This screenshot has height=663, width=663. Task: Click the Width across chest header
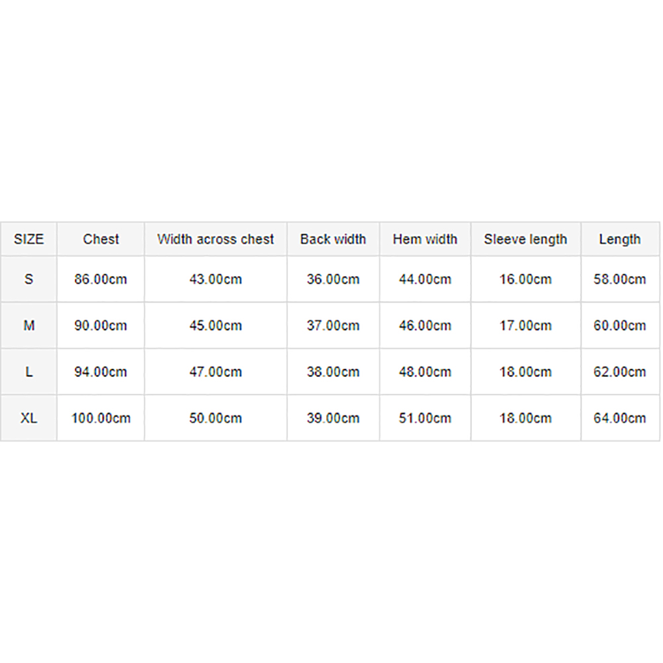pyautogui.click(x=215, y=239)
